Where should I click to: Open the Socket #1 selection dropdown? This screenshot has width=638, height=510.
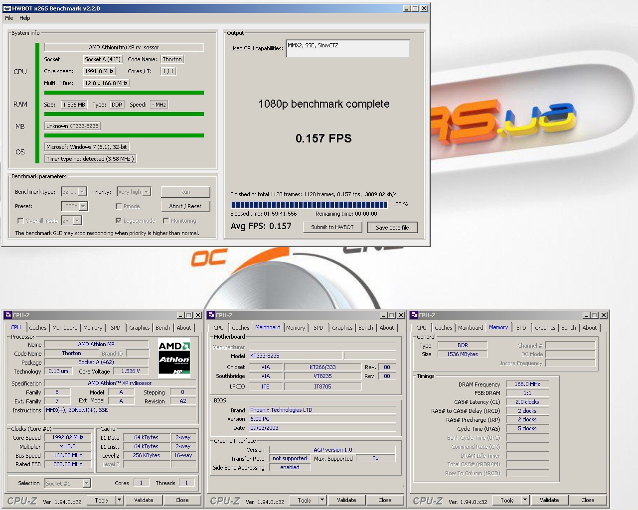click(87, 483)
